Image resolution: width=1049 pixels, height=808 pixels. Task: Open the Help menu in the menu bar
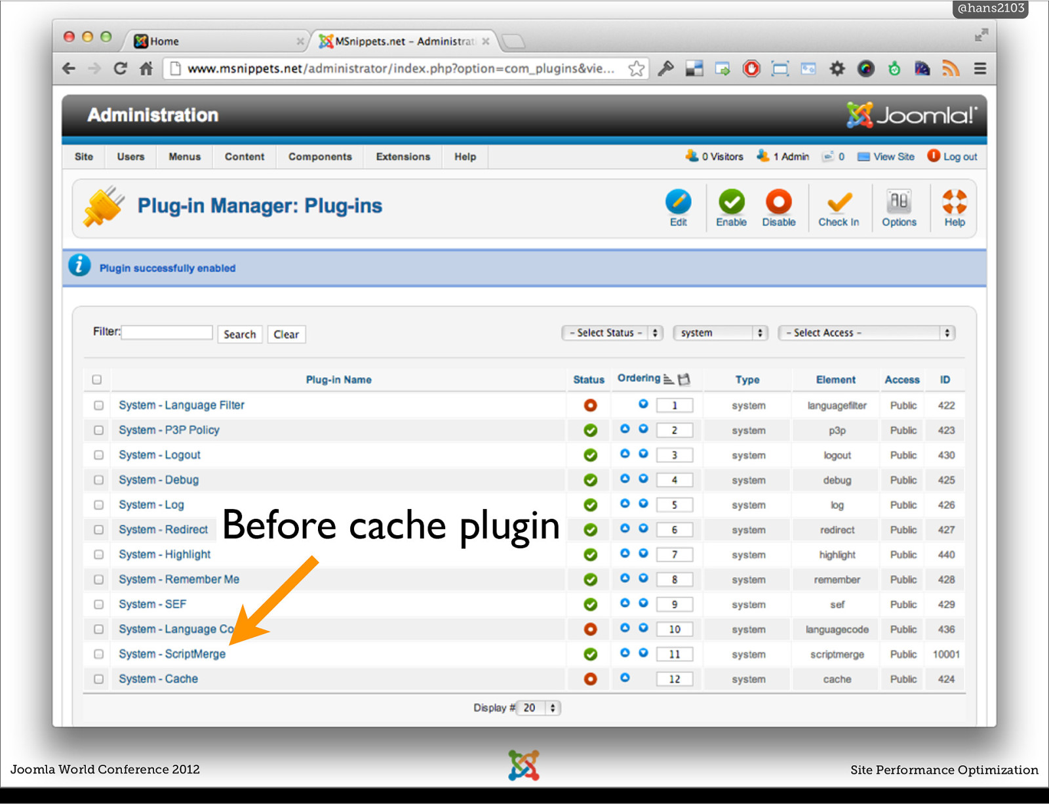(465, 157)
